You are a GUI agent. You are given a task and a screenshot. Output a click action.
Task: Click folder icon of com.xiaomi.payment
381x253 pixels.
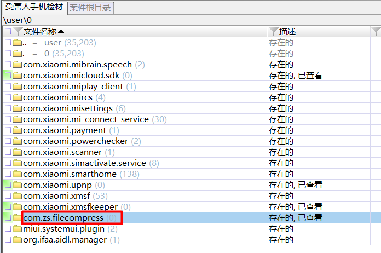point(18,130)
